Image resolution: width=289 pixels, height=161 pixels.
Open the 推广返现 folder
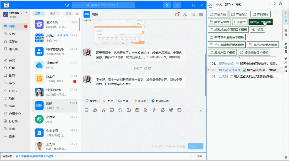pos(258,29)
